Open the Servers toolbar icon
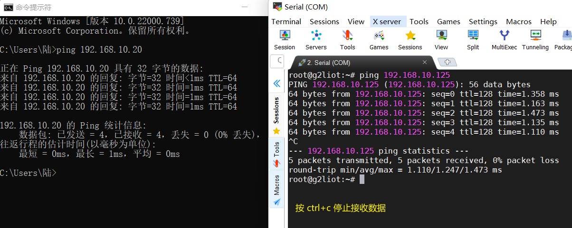The height and width of the screenshot is (228, 572). pyautogui.click(x=316, y=40)
